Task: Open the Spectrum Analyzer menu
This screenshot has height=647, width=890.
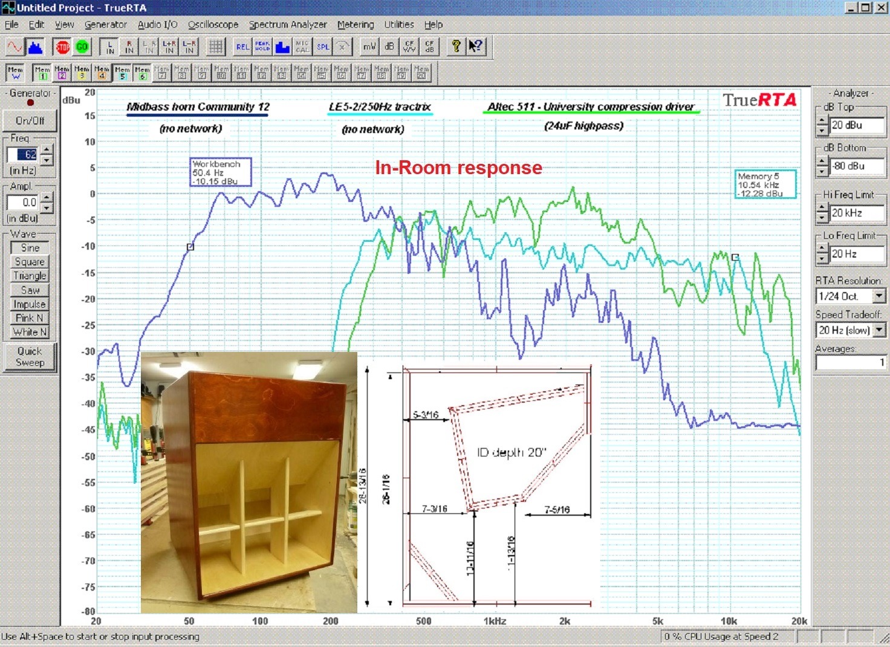Action: (288, 24)
